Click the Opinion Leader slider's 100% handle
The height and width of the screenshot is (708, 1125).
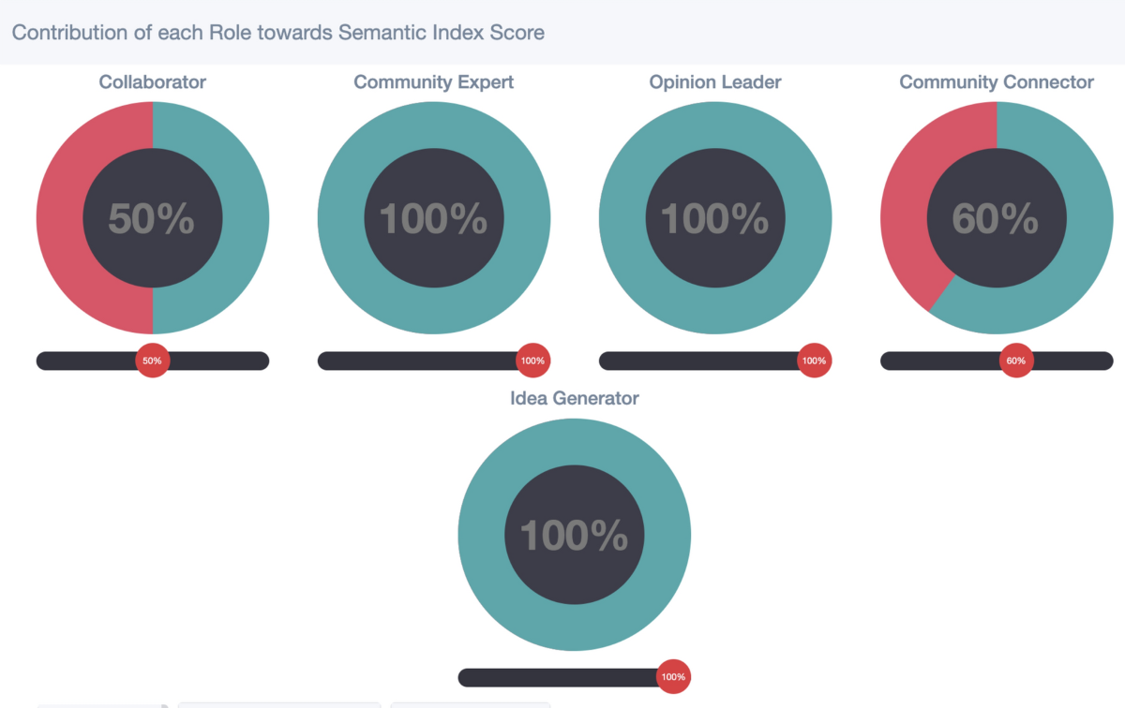click(814, 361)
